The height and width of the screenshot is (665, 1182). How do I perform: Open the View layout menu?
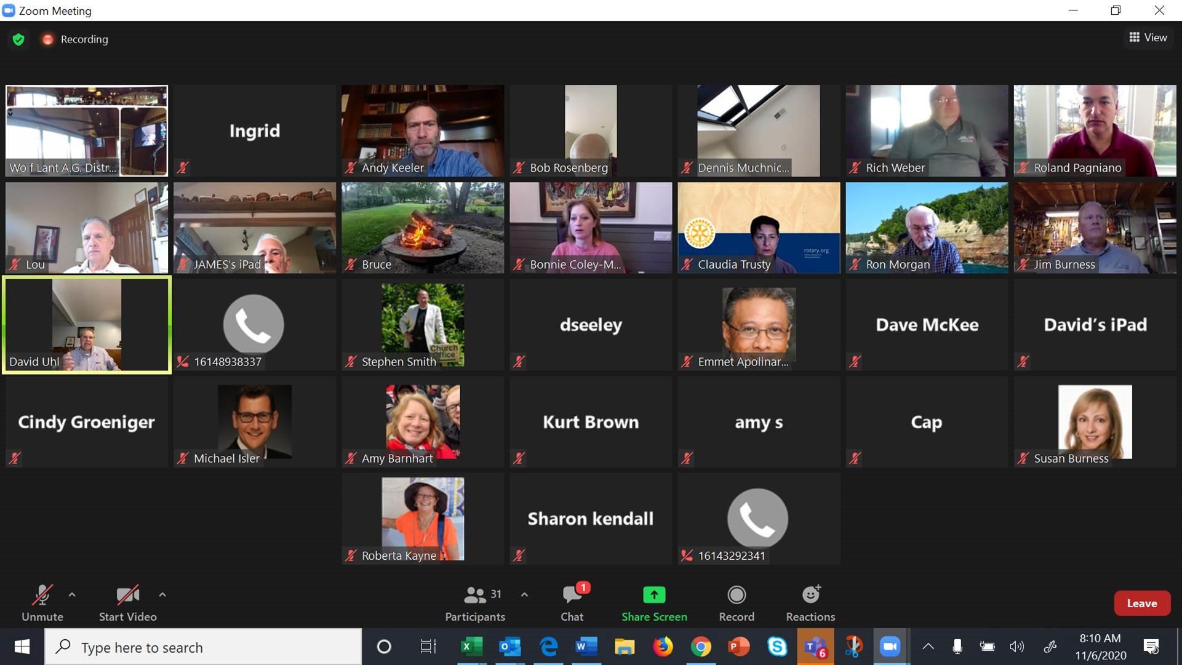click(1148, 38)
